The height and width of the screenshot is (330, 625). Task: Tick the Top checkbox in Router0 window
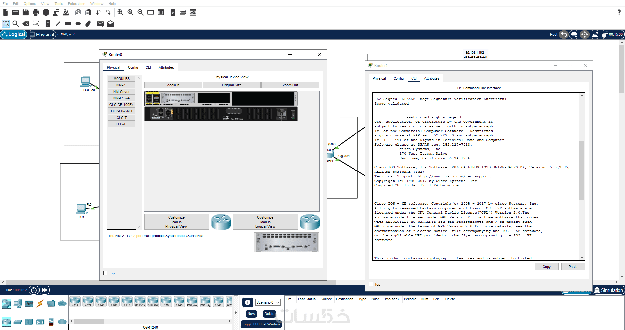click(105, 273)
